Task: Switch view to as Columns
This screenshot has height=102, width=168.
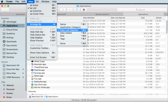Action: pos(42,11)
